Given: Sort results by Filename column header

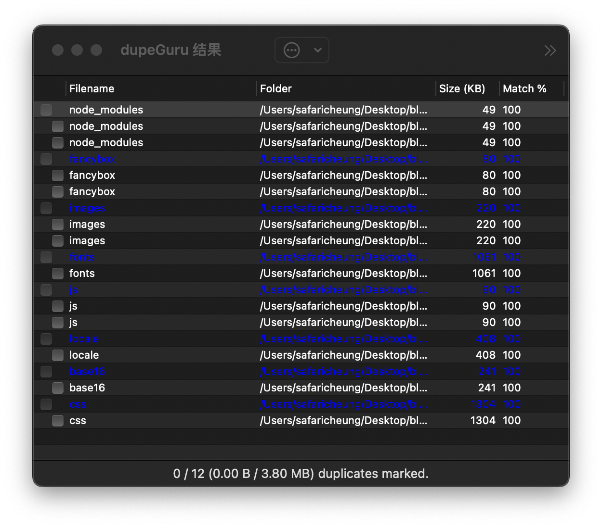Looking at the screenshot, I should (x=92, y=88).
